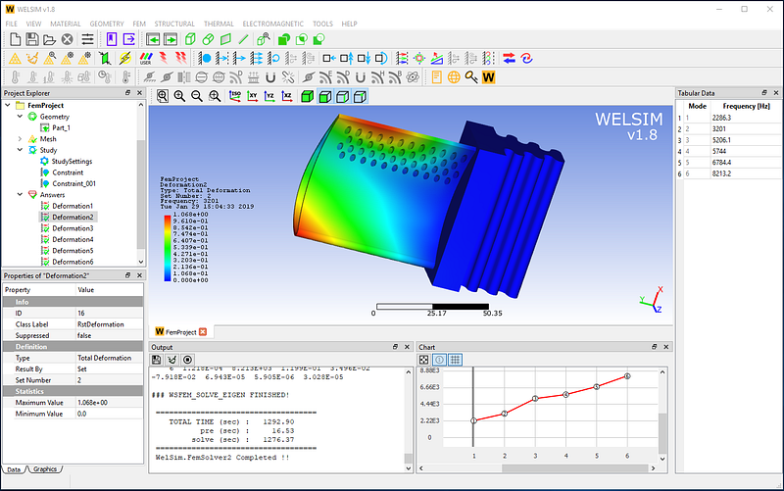Expand the Mesh tree node

20,139
